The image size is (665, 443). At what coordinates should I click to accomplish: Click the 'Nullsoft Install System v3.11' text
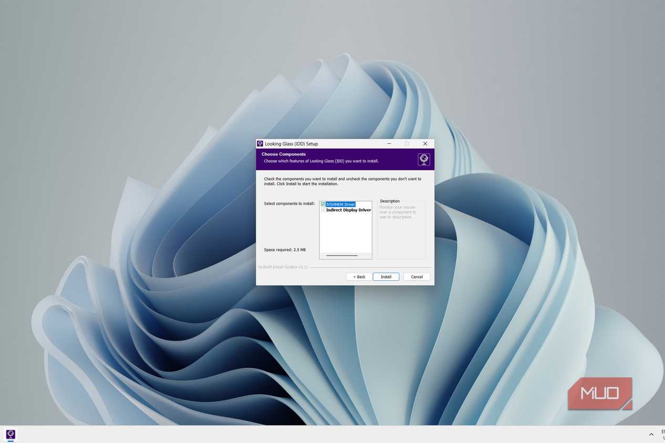283,267
